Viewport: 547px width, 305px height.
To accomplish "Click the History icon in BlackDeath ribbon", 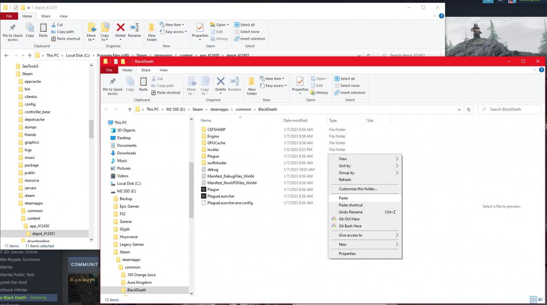I will coord(319,92).
